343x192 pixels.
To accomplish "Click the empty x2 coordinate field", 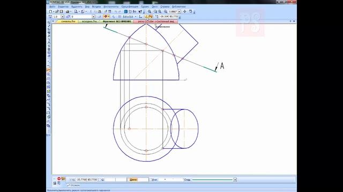I will pos(110,180).
